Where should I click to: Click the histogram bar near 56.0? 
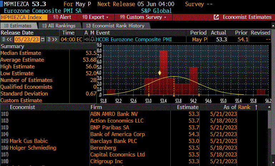261,92
